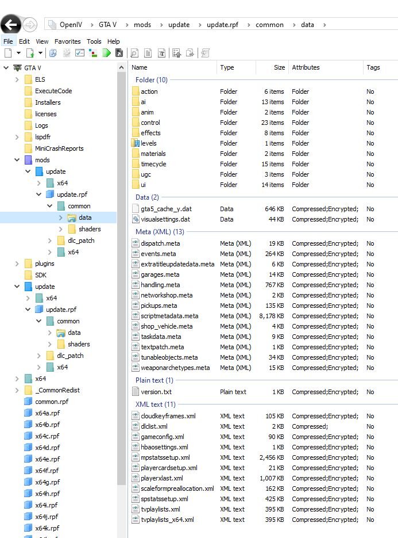Click the 'update.rpf' breadcrumb segment
This screenshot has height=538, width=398.
pos(223,25)
